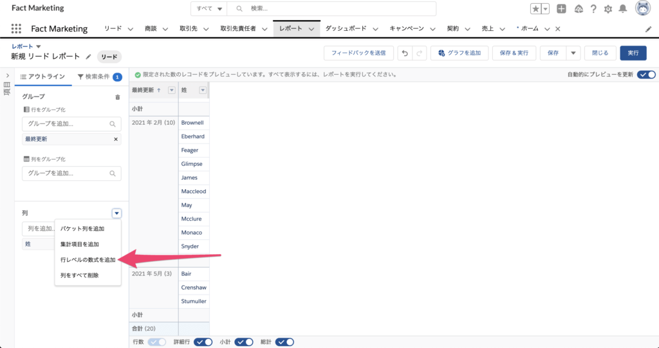Open the favorites list dropdown arrow
Screen dimensions: 659x348
[545, 9]
